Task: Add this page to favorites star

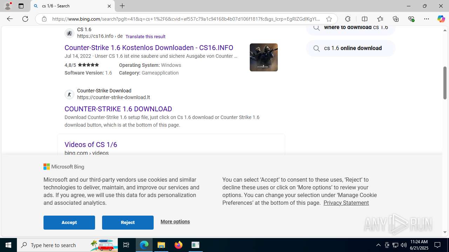Action: (329, 19)
